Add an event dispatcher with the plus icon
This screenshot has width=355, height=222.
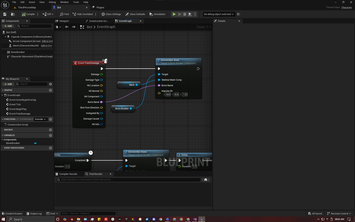click(50, 148)
